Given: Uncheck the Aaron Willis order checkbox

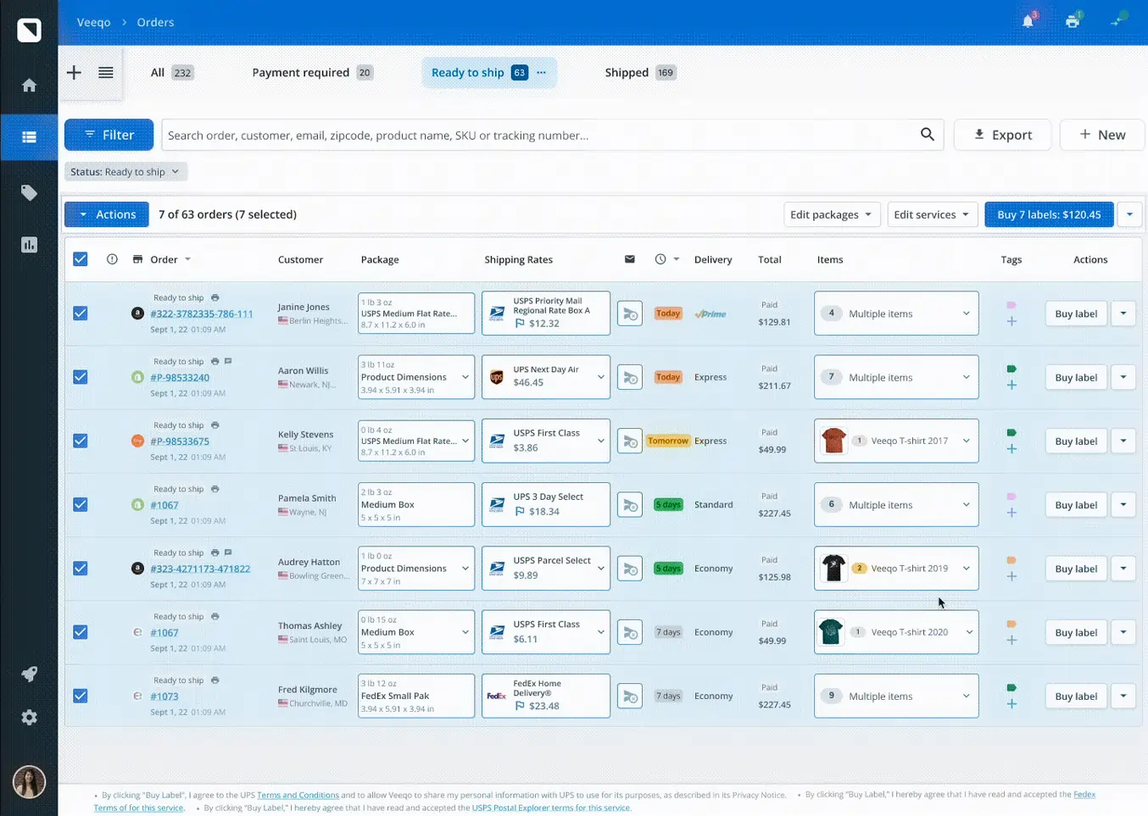Looking at the screenshot, I should 81,377.
